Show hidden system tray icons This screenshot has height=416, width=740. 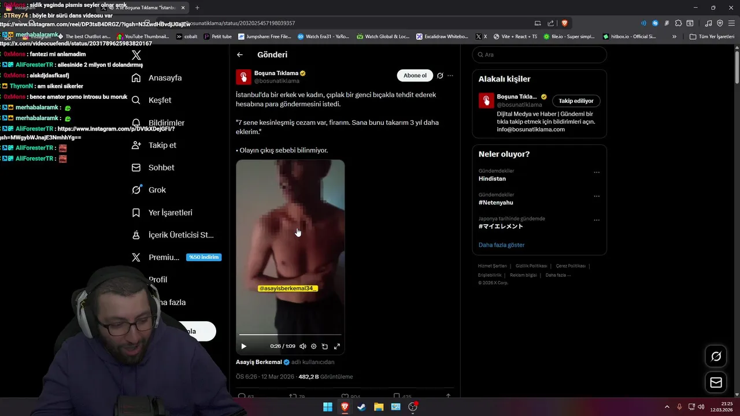[x=667, y=407]
